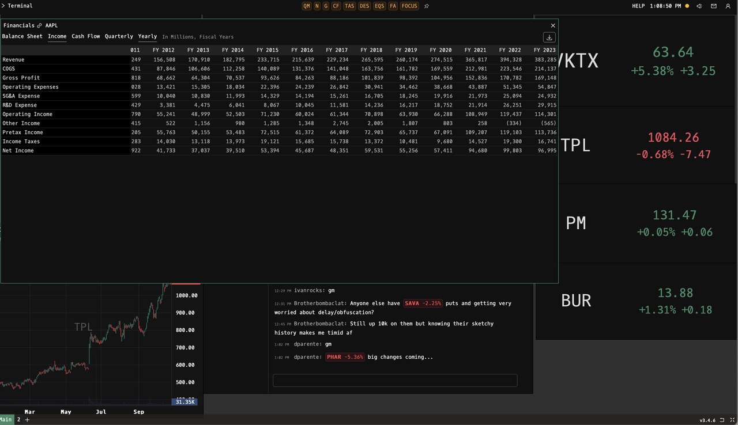Click the Net Income row label
Screen dimensions: 738x425
point(18,150)
